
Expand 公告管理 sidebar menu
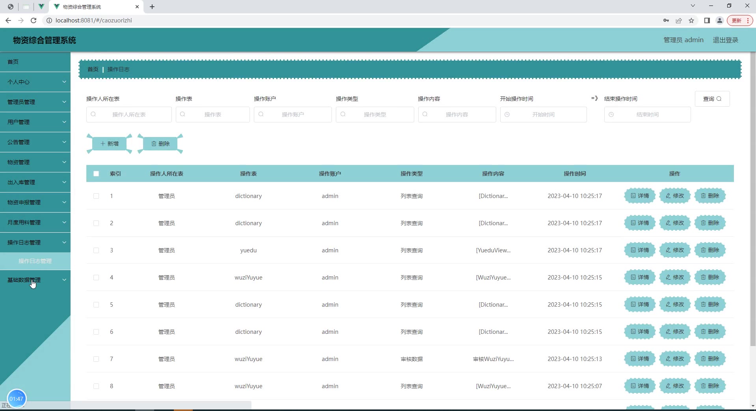[35, 142]
